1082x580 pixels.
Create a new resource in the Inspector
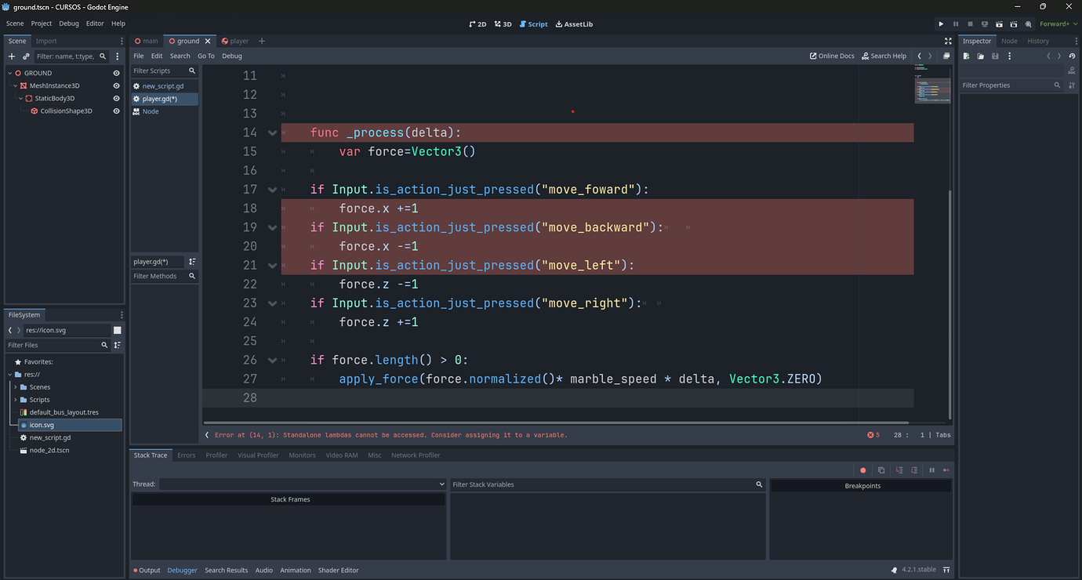click(965, 56)
